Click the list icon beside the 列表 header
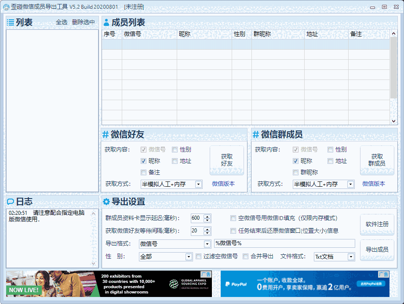Viewport: 404px width, 304px height. pyautogui.click(x=10, y=22)
